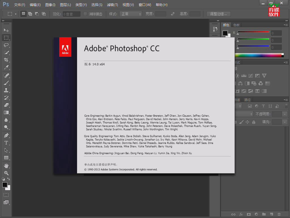Viewport: 290px width, 218px height.
Task: Open the Adjustments panel flyout menu
Action: 286,62
